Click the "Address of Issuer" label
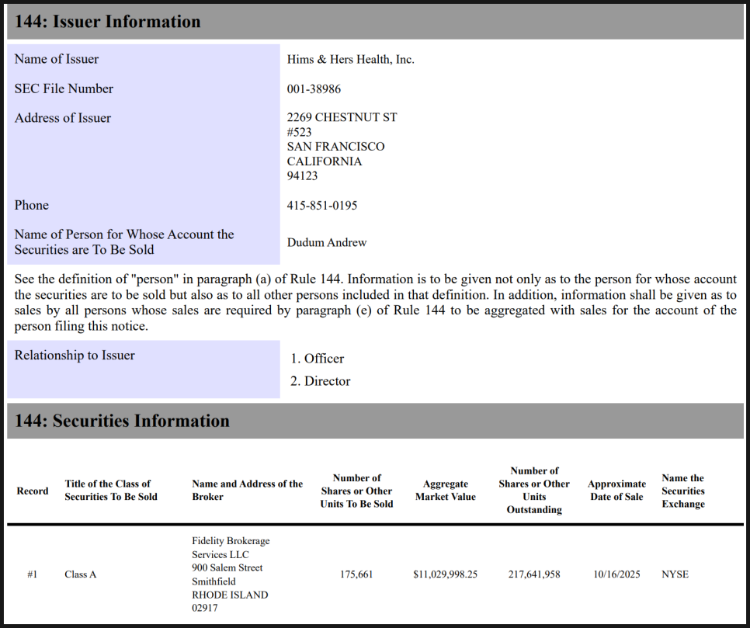Image resolution: width=750 pixels, height=628 pixels. [x=63, y=118]
